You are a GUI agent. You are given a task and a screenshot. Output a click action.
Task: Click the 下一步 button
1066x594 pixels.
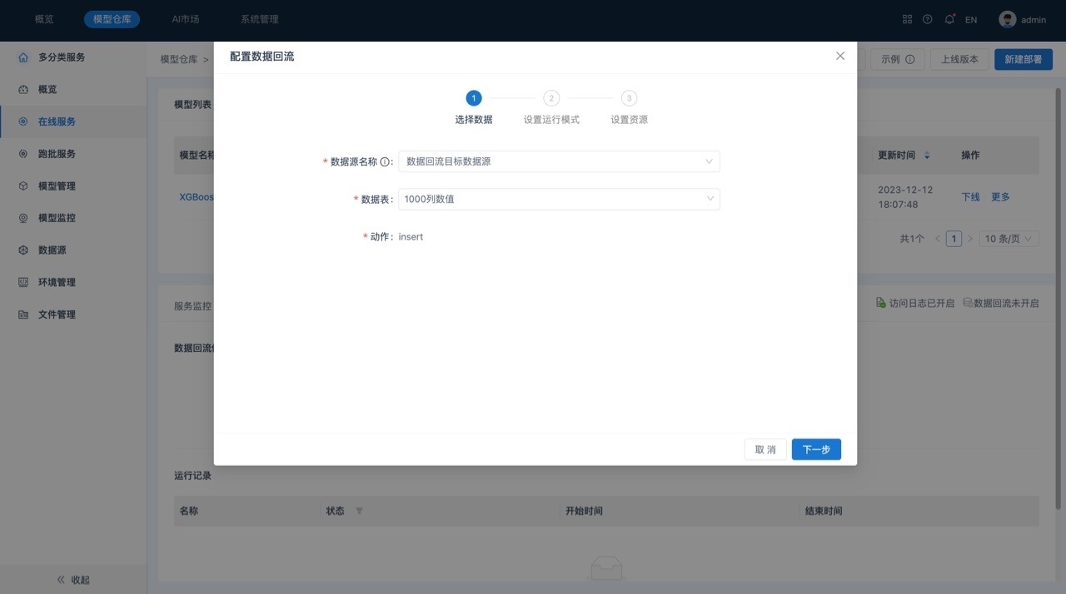pos(816,449)
